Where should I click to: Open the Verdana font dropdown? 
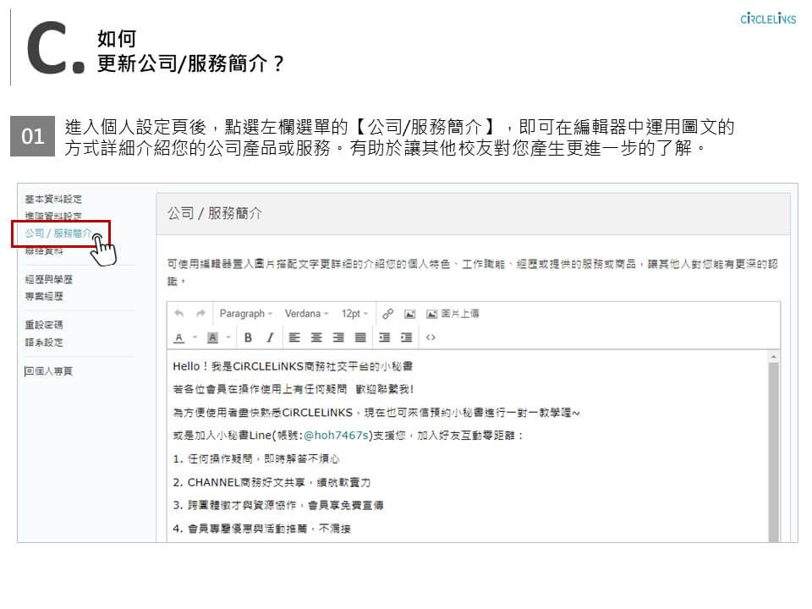(x=306, y=314)
